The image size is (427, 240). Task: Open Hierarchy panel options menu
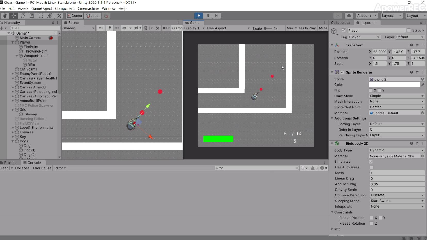pos(58,23)
